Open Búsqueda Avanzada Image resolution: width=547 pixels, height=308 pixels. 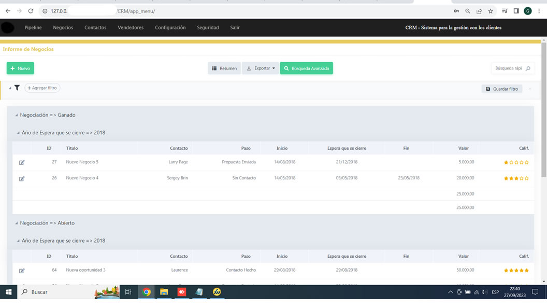[306, 68]
